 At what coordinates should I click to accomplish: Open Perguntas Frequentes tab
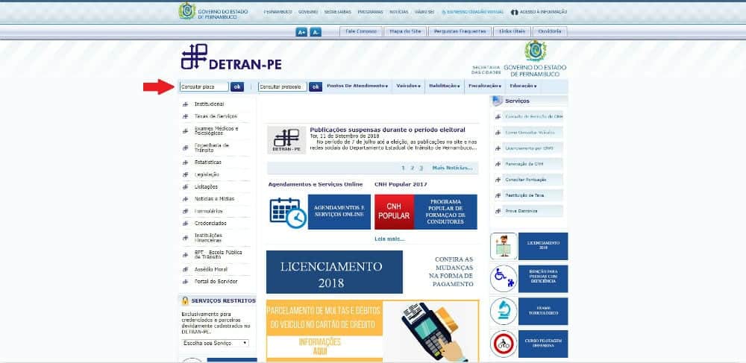tap(460, 31)
